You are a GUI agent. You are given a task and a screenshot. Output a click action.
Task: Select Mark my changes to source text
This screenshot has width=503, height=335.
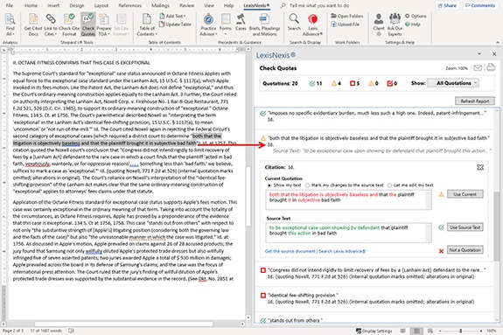(307, 185)
